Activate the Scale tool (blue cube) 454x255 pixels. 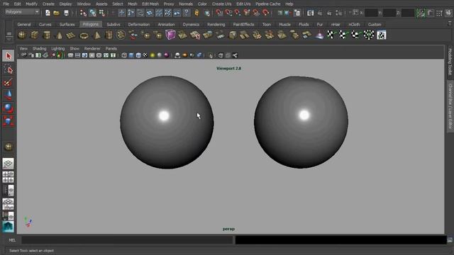(x=8, y=121)
